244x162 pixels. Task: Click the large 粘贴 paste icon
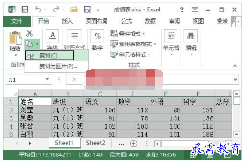(16, 38)
